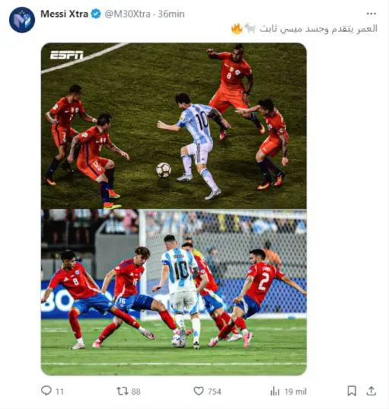Screen dimensions: 389x409
Task: Click the 754 likes count
Action: (215, 391)
